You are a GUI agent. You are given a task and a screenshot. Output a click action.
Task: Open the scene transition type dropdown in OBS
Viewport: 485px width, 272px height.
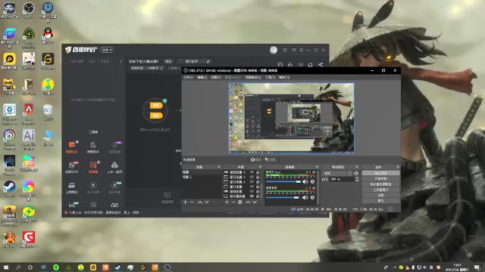pos(337,173)
